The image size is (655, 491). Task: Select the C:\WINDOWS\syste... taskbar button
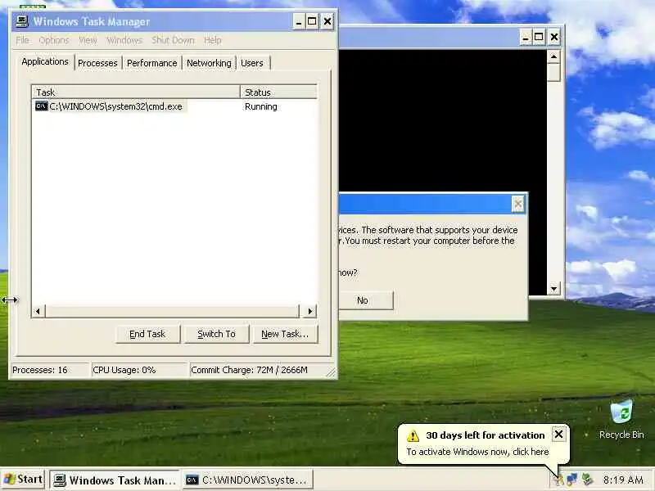[248, 480]
